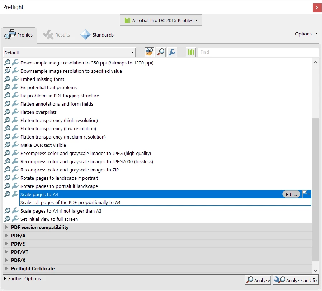The image size is (322, 291).
Task: Select Flatten transparency (medium resolution)
Action: 63,137
